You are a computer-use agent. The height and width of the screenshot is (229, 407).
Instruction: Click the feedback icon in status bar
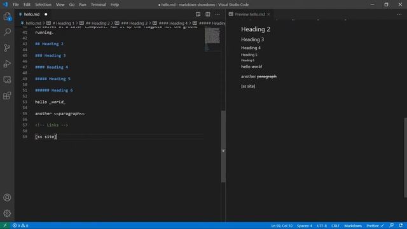pos(392,226)
